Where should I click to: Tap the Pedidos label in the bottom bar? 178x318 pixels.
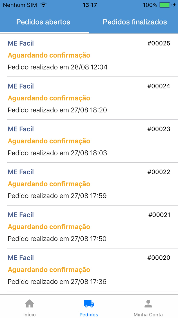(89, 315)
